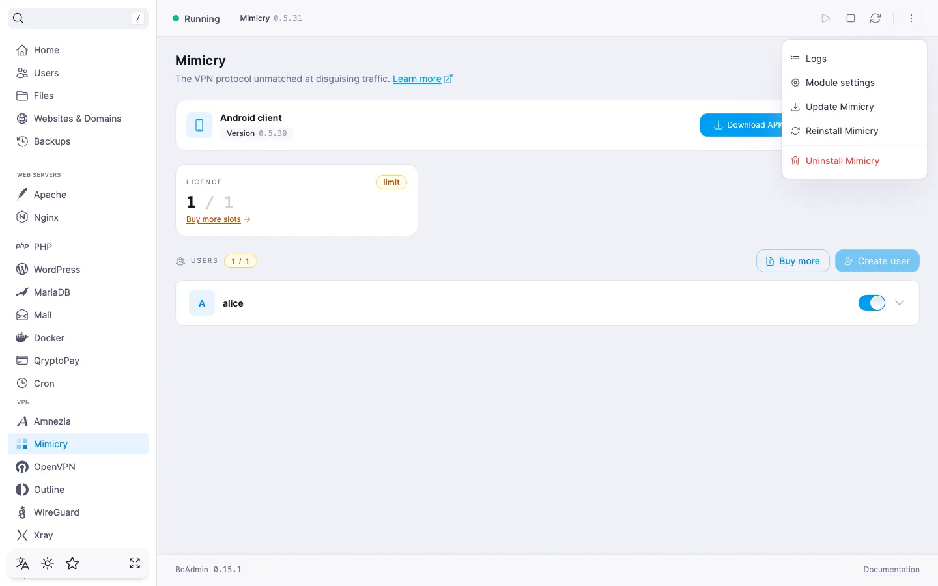Switch theme with the sun icon

click(x=48, y=564)
